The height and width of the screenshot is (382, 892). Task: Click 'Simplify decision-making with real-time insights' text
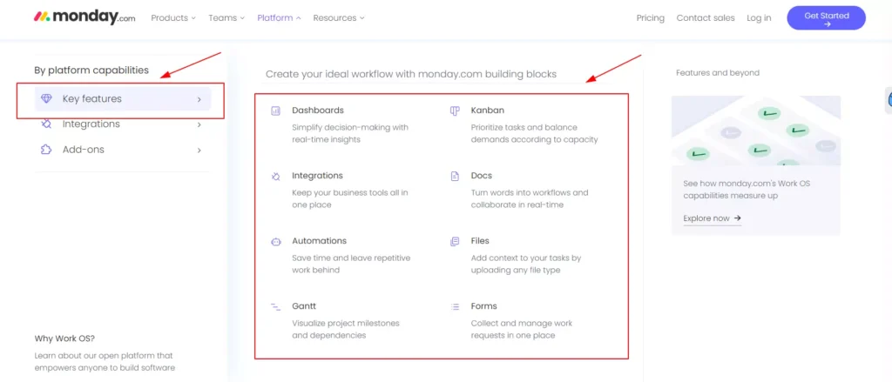[350, 134]
